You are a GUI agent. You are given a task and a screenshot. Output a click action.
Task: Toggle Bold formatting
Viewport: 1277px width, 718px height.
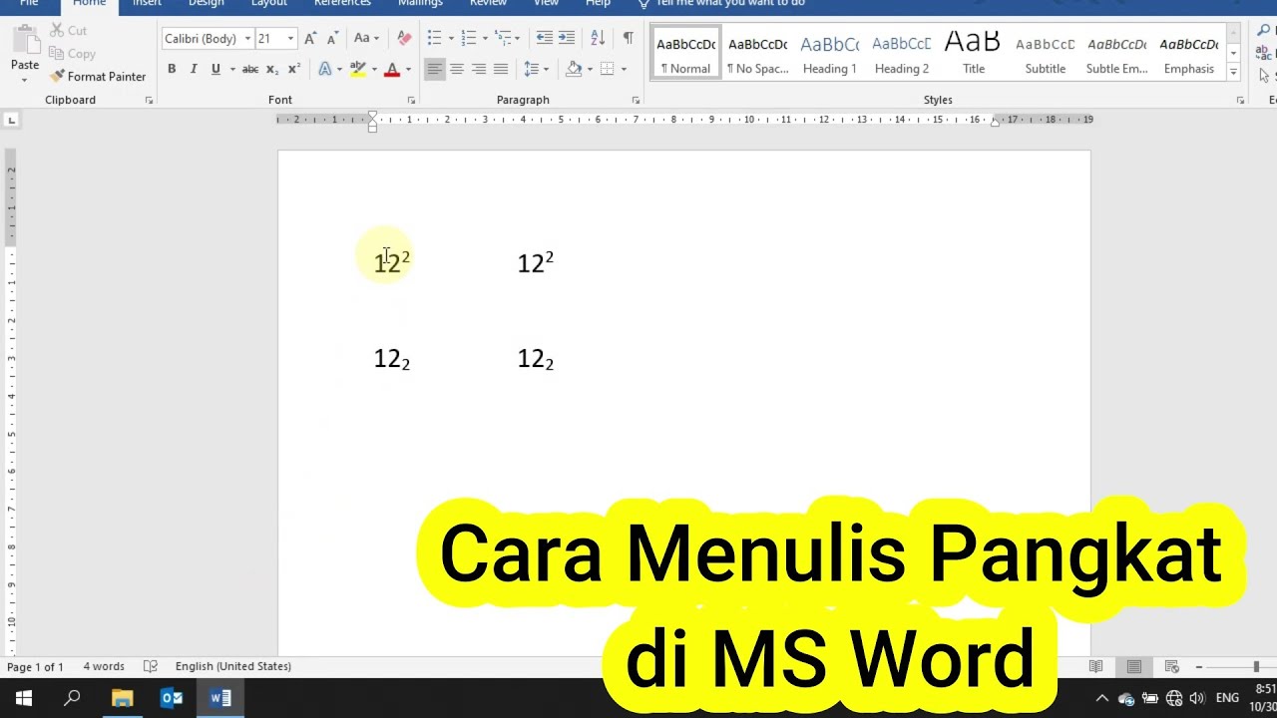tap(172, 69)
